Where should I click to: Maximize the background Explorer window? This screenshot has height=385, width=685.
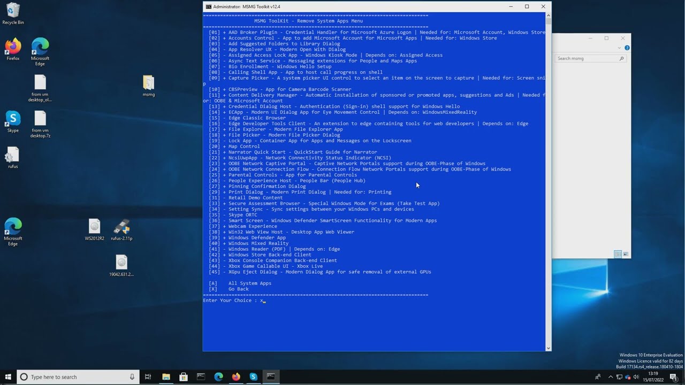pyautogui.click(x=606, y=38)
